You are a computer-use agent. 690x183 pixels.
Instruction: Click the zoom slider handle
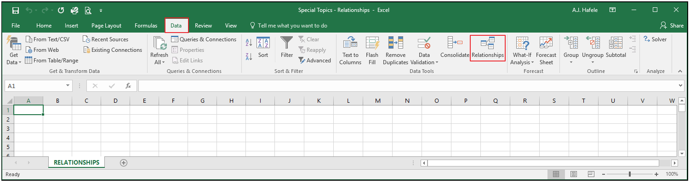(630, 174)
